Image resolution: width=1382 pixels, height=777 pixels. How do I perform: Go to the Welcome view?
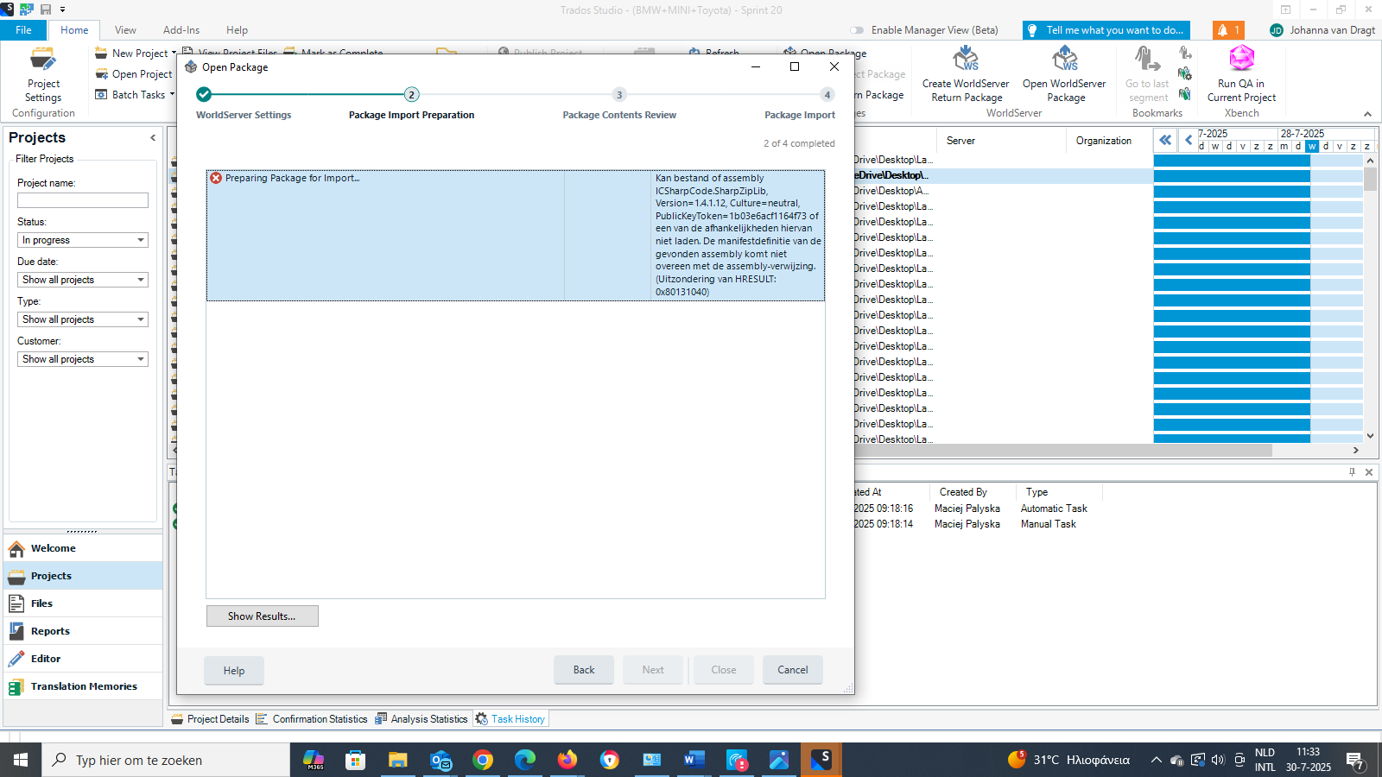point(83,548)
